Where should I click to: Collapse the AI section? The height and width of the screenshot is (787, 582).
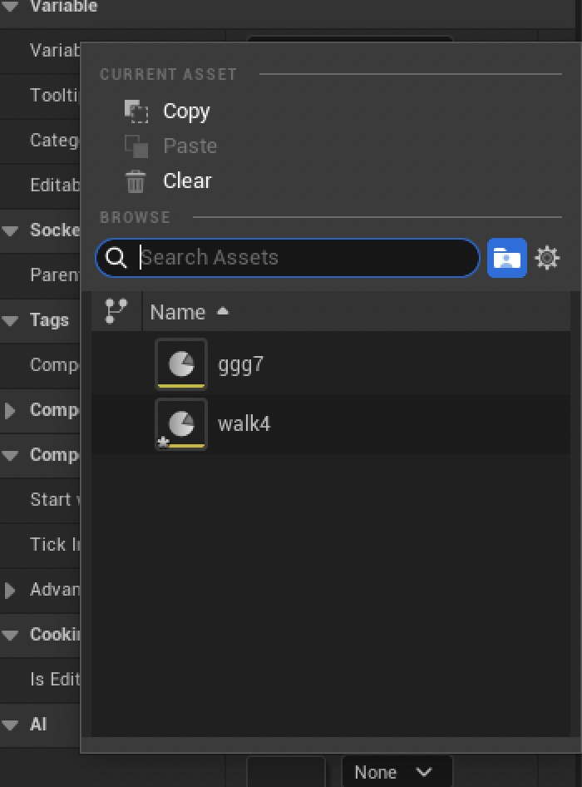(x=11, y=725)
